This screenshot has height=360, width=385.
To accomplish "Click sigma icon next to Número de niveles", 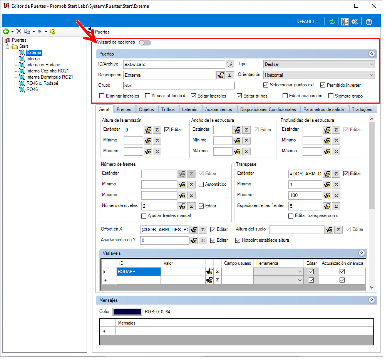I will [x=191, y=206].
